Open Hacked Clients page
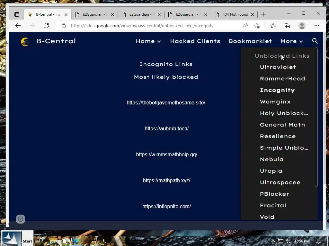Screen dimensions: 329x246 click(x=195, y=41)
